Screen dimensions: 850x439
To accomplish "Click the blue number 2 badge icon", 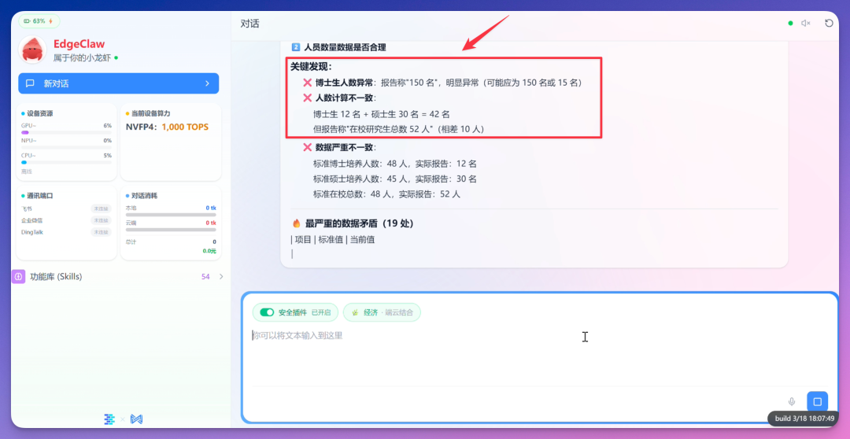I will 295,47.
